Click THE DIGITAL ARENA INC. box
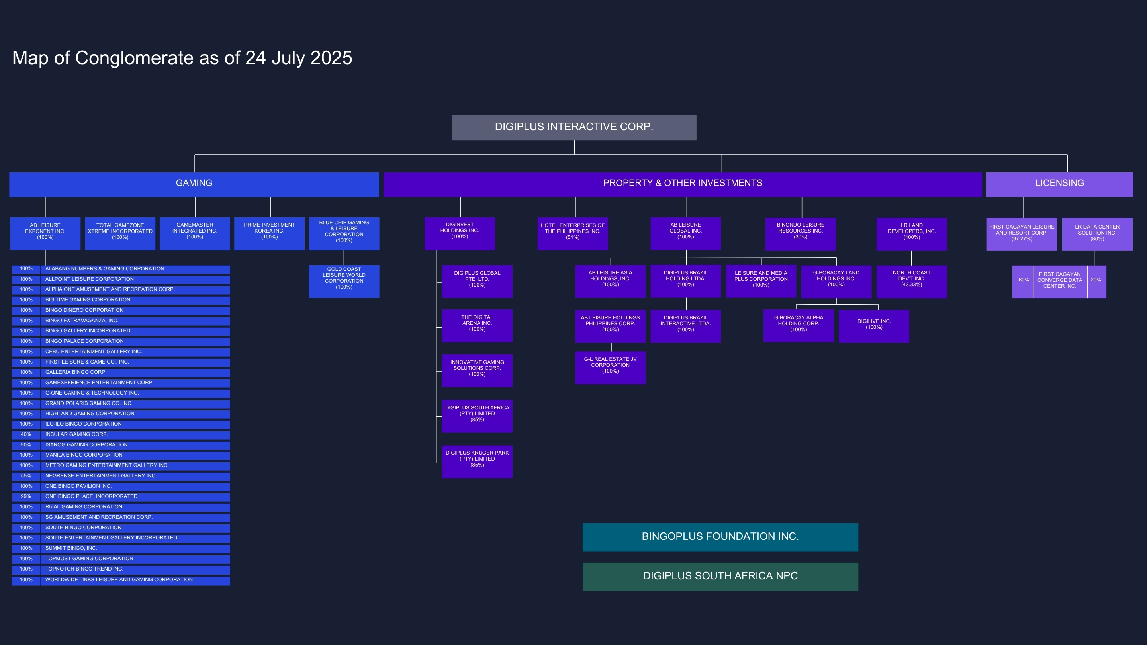 pos(478,325)
